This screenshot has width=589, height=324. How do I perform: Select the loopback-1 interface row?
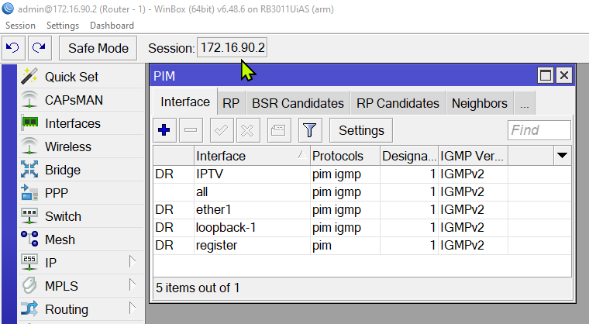tap(362, 227)
